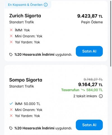
Task: Click info icon next to En Kapsamlı & Önerilen
Action: click(46, 5)
